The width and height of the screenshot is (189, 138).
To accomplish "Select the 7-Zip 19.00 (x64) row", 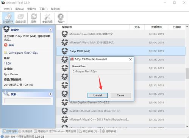I will pos(121,51).
